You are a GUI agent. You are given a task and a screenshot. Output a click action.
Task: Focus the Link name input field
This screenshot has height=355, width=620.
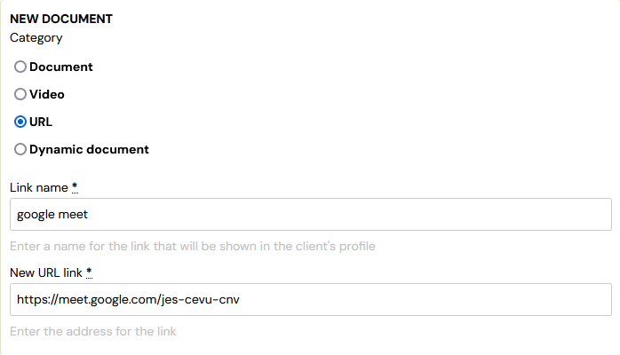click(310, 215)
